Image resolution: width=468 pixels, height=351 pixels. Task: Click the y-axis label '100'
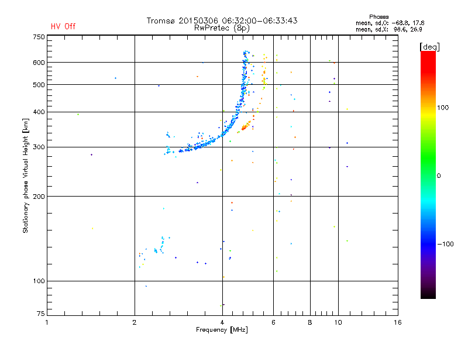(39, 281)
